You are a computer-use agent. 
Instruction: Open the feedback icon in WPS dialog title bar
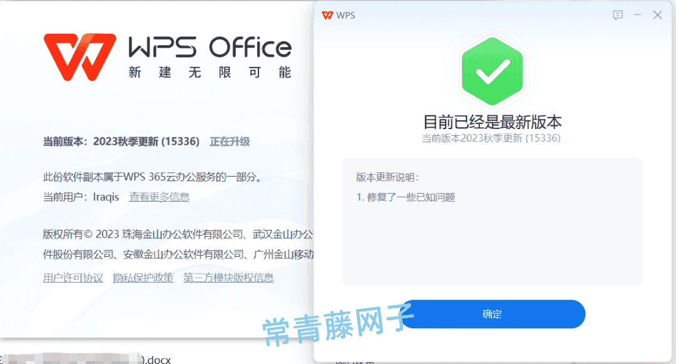tap(618, 15)
